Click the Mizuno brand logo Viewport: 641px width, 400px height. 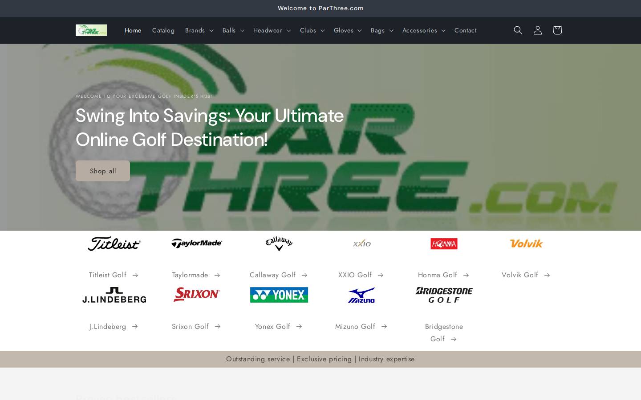pos(361,295)
